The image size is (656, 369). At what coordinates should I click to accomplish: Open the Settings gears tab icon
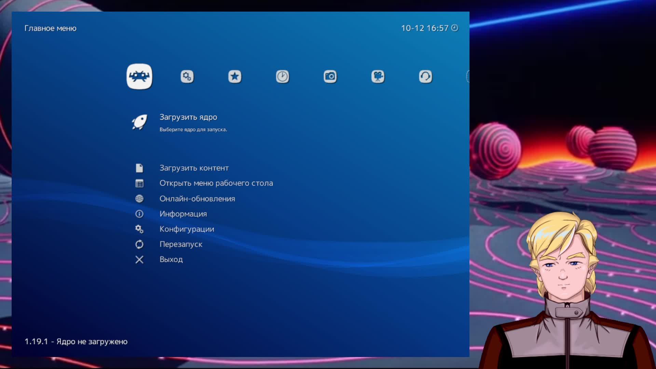click(x=187, y=77)
